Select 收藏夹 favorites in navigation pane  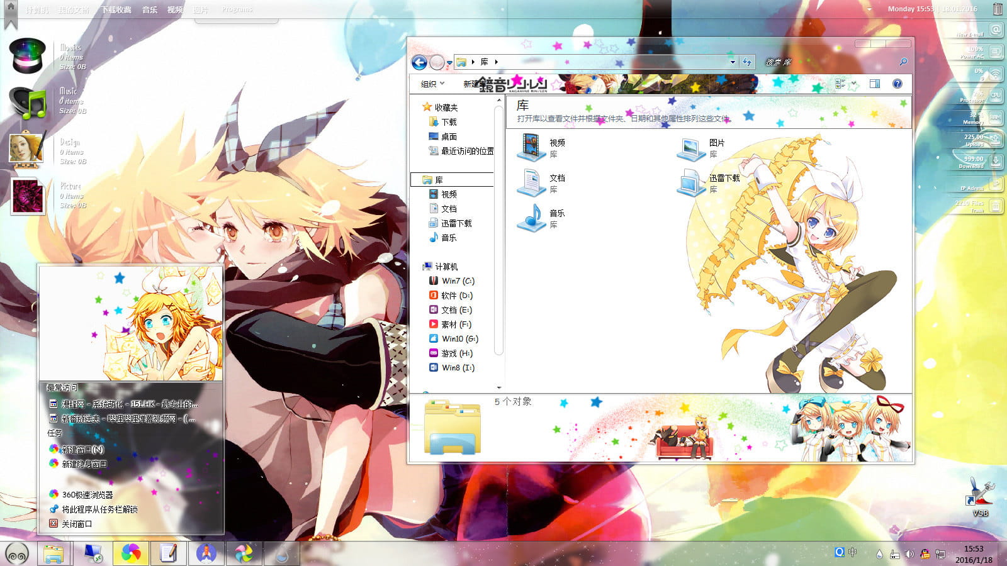[x=440, y=108]
